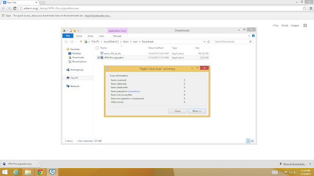314x176 pixels.
Task: Open the Home ribbon tab
Action: [x=79, y=36]
